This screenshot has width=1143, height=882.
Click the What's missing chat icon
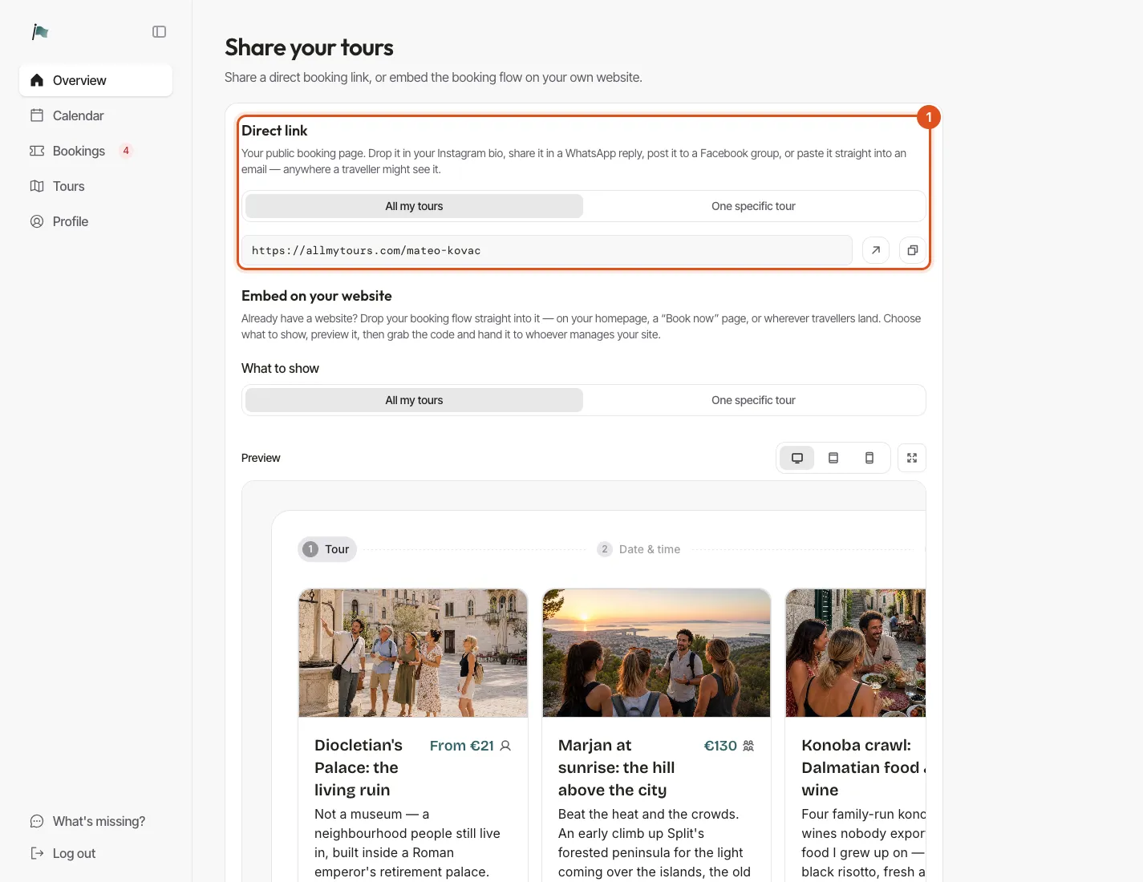(37, 821)
